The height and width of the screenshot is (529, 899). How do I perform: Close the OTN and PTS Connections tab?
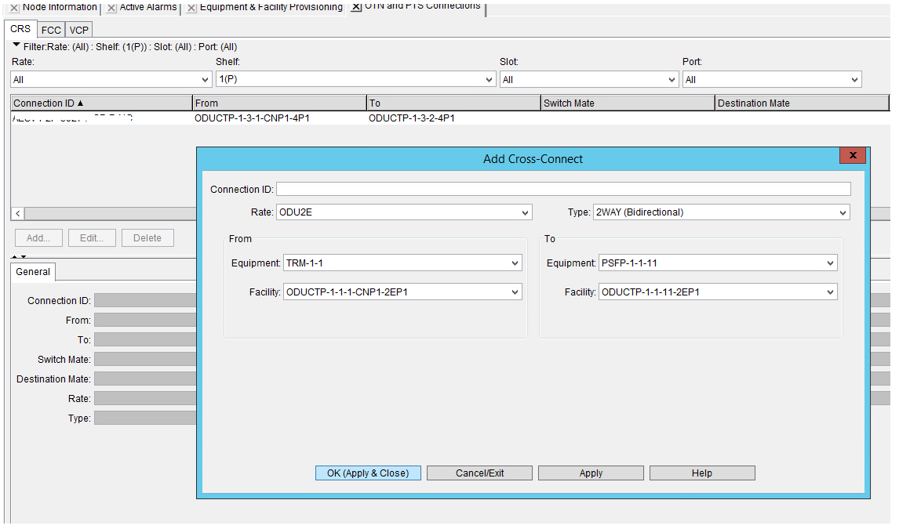[x=355, y=5]
